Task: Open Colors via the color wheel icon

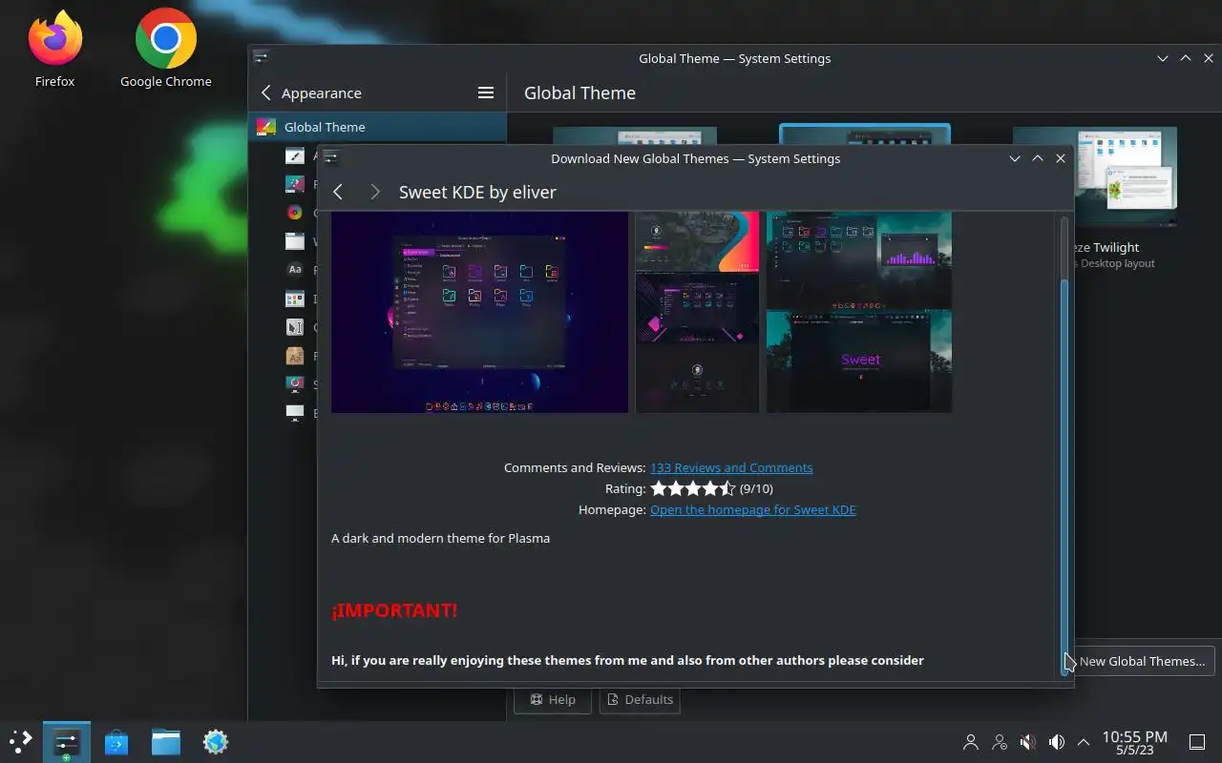Action: click(x=295, y=213)
